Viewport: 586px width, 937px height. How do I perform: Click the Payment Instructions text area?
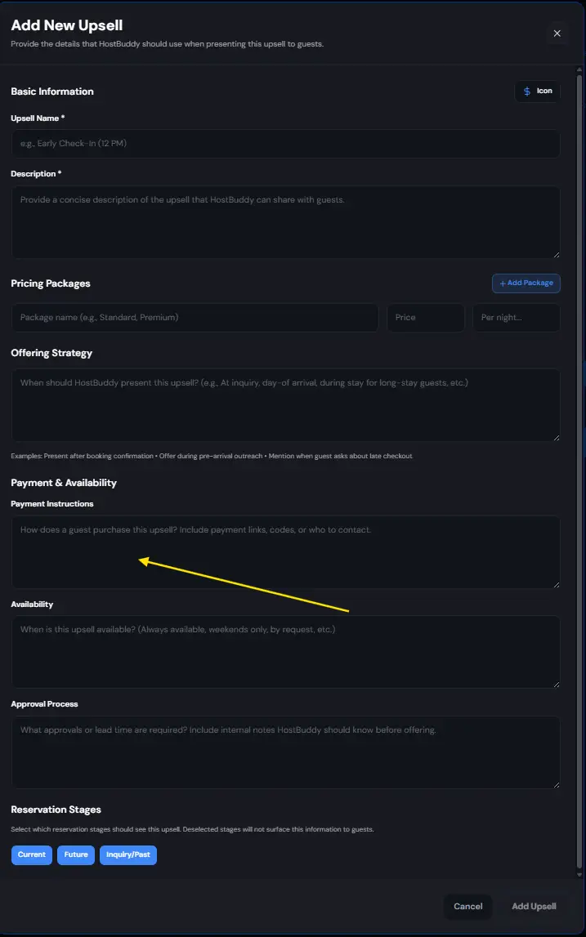click(x=285, y=551)
